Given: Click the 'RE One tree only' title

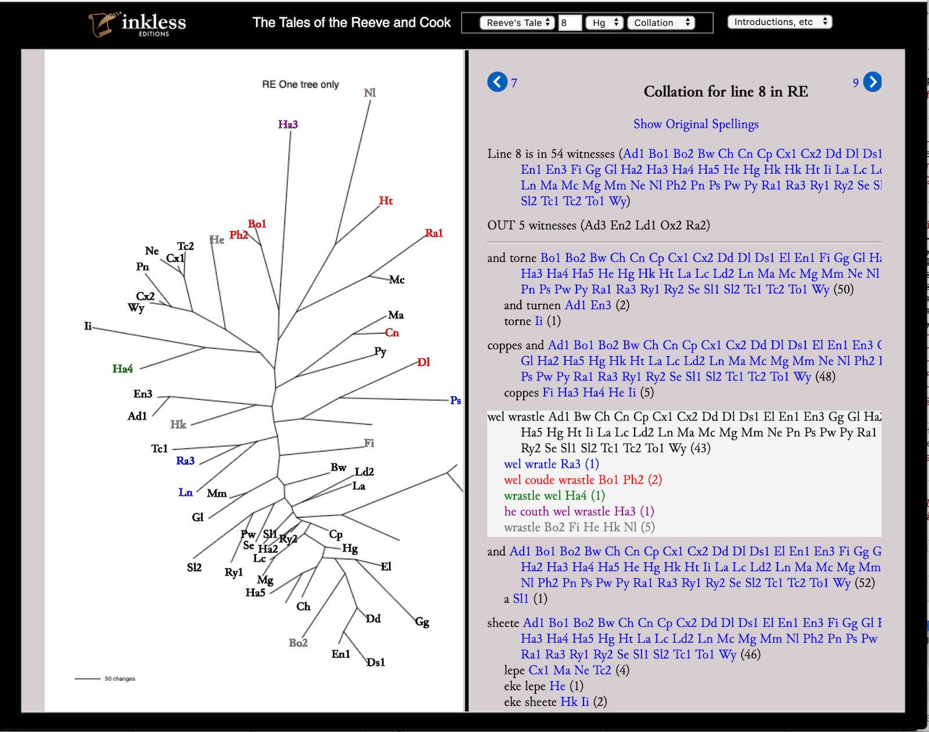Looking at the screenshot, I should point(300,84).
